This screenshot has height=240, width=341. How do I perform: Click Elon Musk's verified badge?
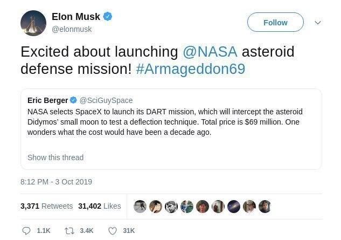[x=107, y=17]
